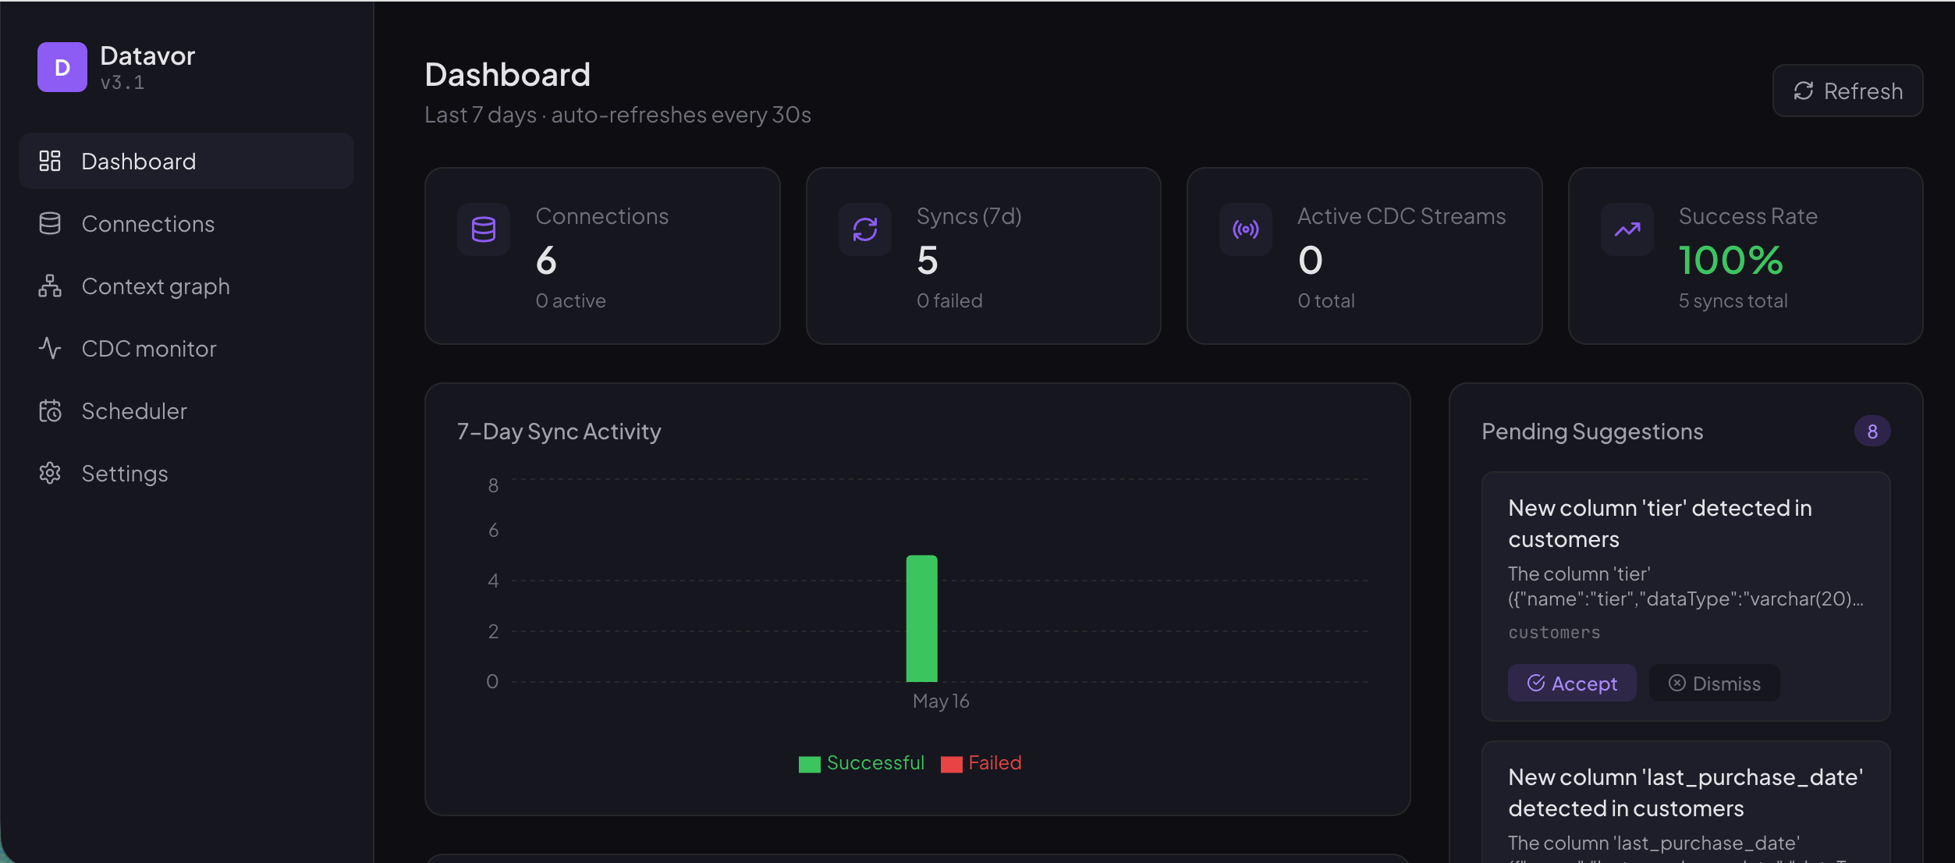Open the Settings page

tap(186, 473)
